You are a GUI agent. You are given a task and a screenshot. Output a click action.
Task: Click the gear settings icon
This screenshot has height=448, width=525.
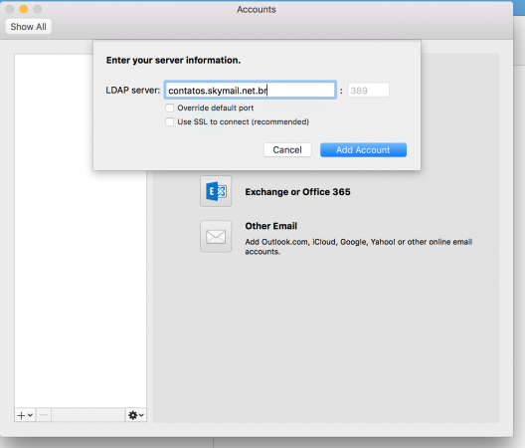tap(132, 415)
